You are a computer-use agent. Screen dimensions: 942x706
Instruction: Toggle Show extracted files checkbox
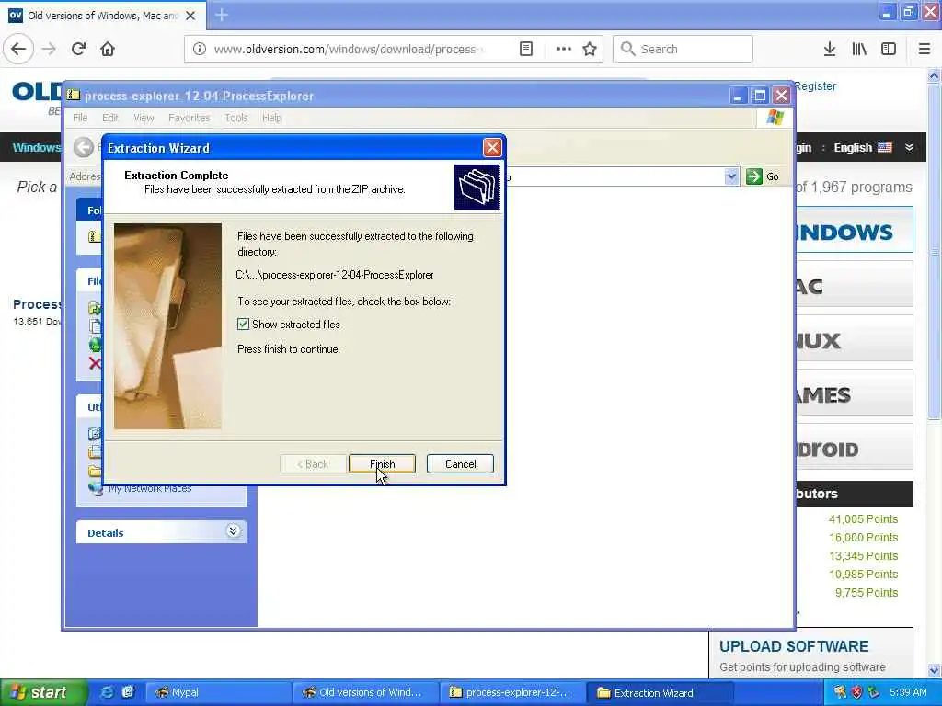point(243,325)
